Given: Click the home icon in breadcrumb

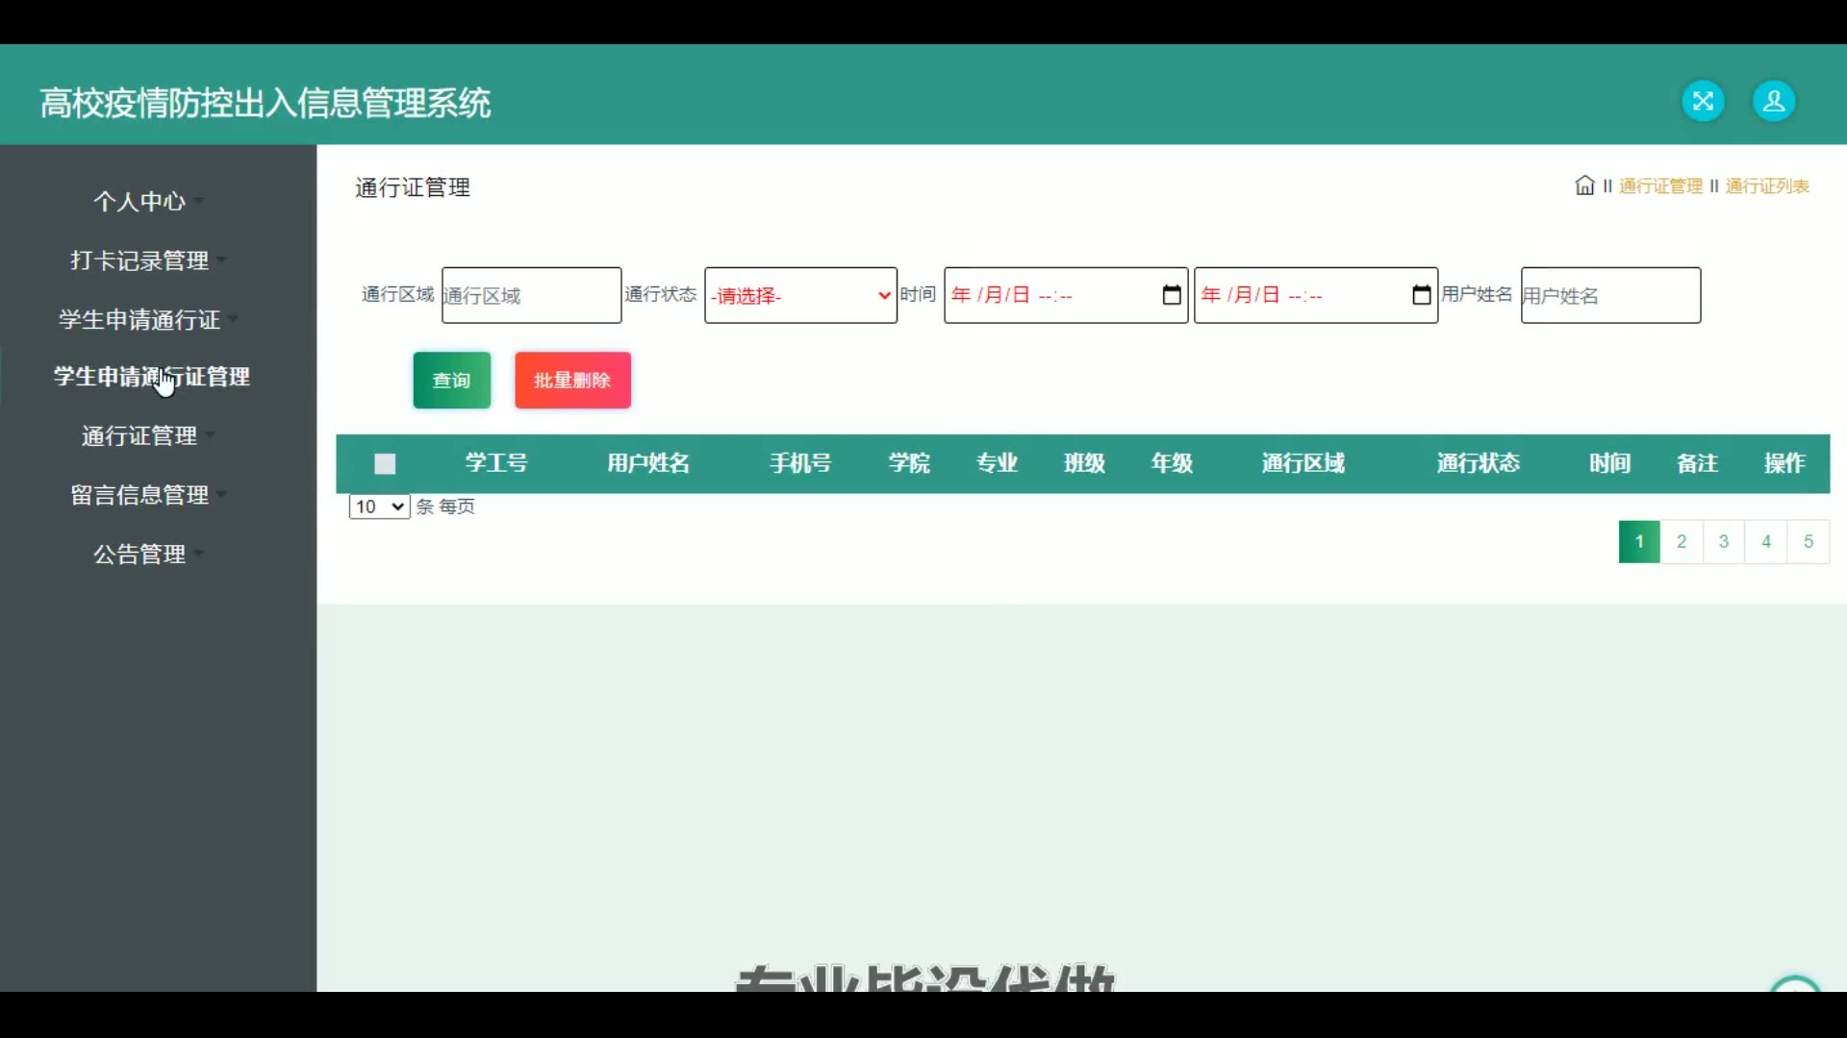Looking at the screenshot, I should click(x=1584, y=185).
